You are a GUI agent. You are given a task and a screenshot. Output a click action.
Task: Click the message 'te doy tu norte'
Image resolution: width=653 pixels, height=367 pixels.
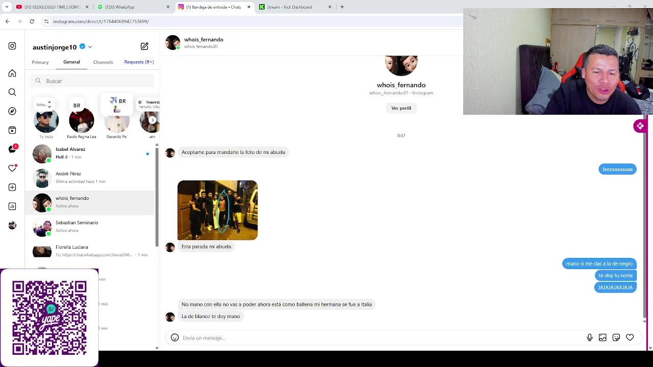[x=615, y=276]
